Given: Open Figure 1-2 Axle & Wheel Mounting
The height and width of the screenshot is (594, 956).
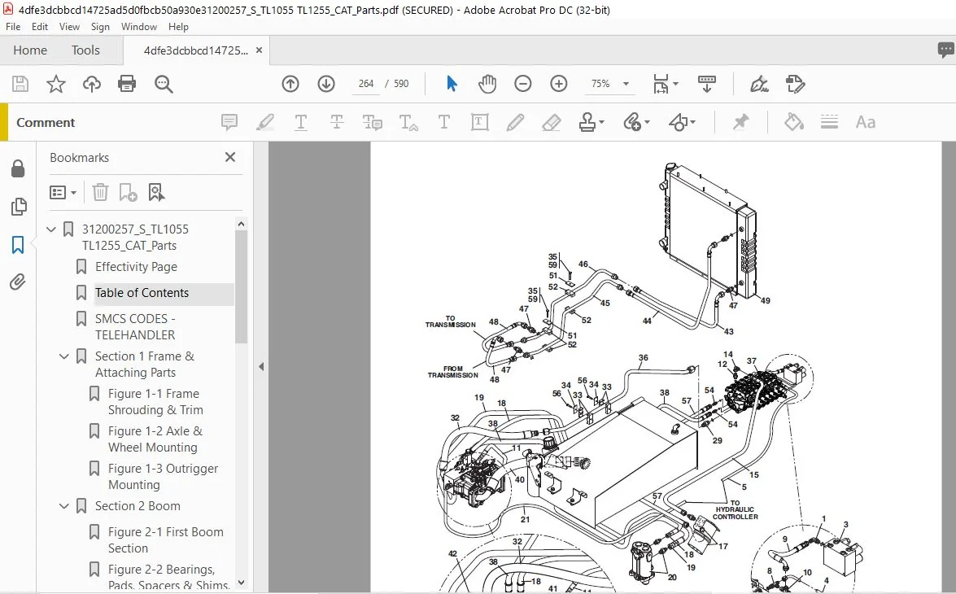Looking at the screenshot, I should [155, 439].
